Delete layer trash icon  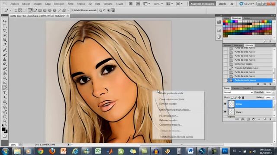coord(270,119)
